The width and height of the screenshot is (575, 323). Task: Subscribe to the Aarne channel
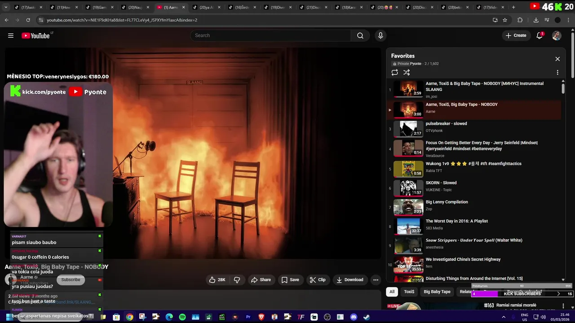pos(71,279)
